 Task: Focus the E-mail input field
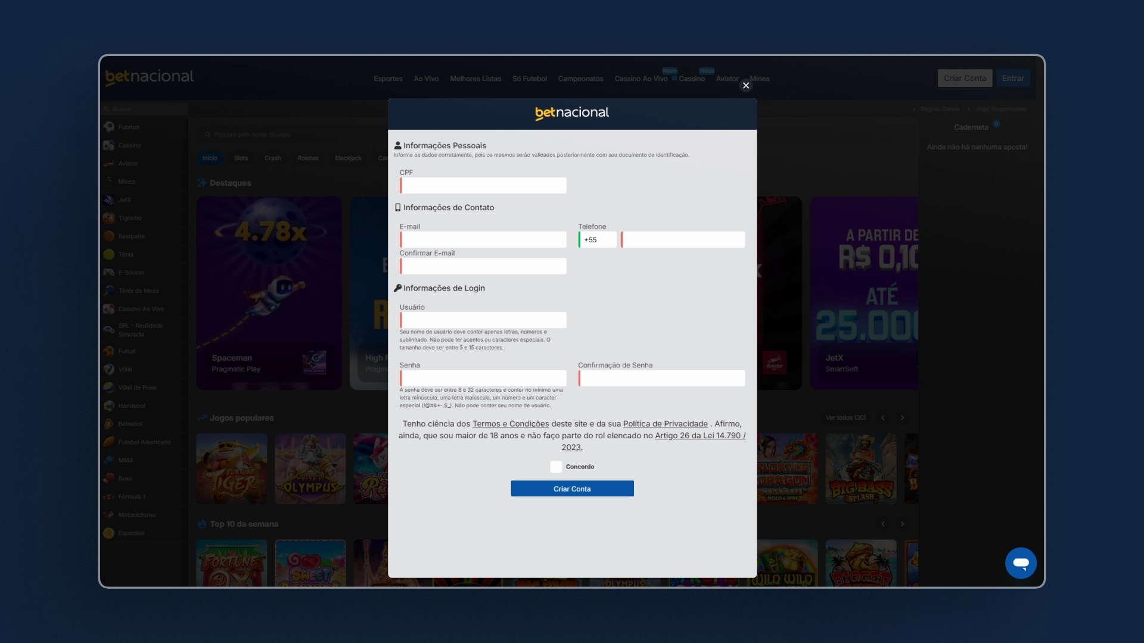[x=483, y=239]
